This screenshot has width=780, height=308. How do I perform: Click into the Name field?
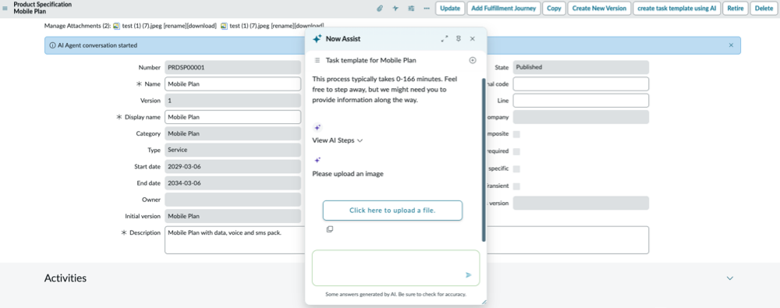click(232, 84)
